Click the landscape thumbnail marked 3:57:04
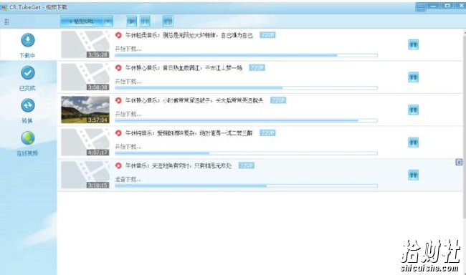The image size is (466, 275). click(85, 110)
